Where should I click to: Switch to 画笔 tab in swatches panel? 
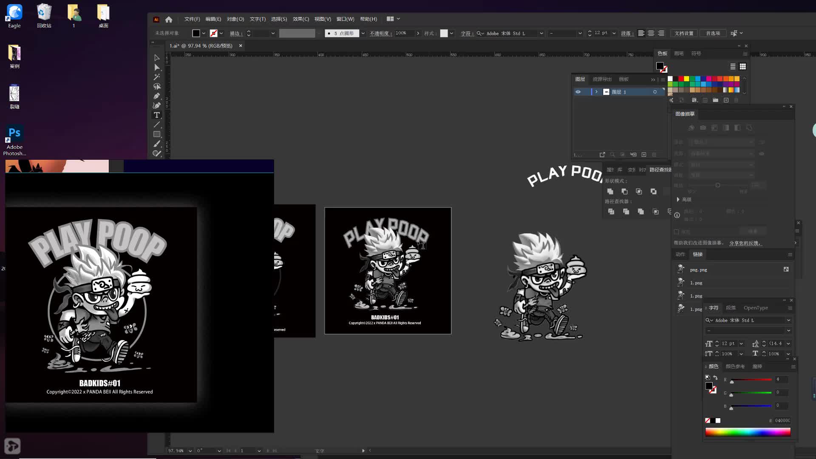679,54
